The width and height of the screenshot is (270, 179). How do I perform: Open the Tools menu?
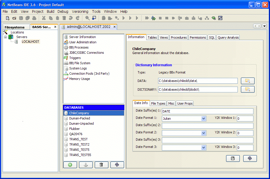[x=96, y=12]
